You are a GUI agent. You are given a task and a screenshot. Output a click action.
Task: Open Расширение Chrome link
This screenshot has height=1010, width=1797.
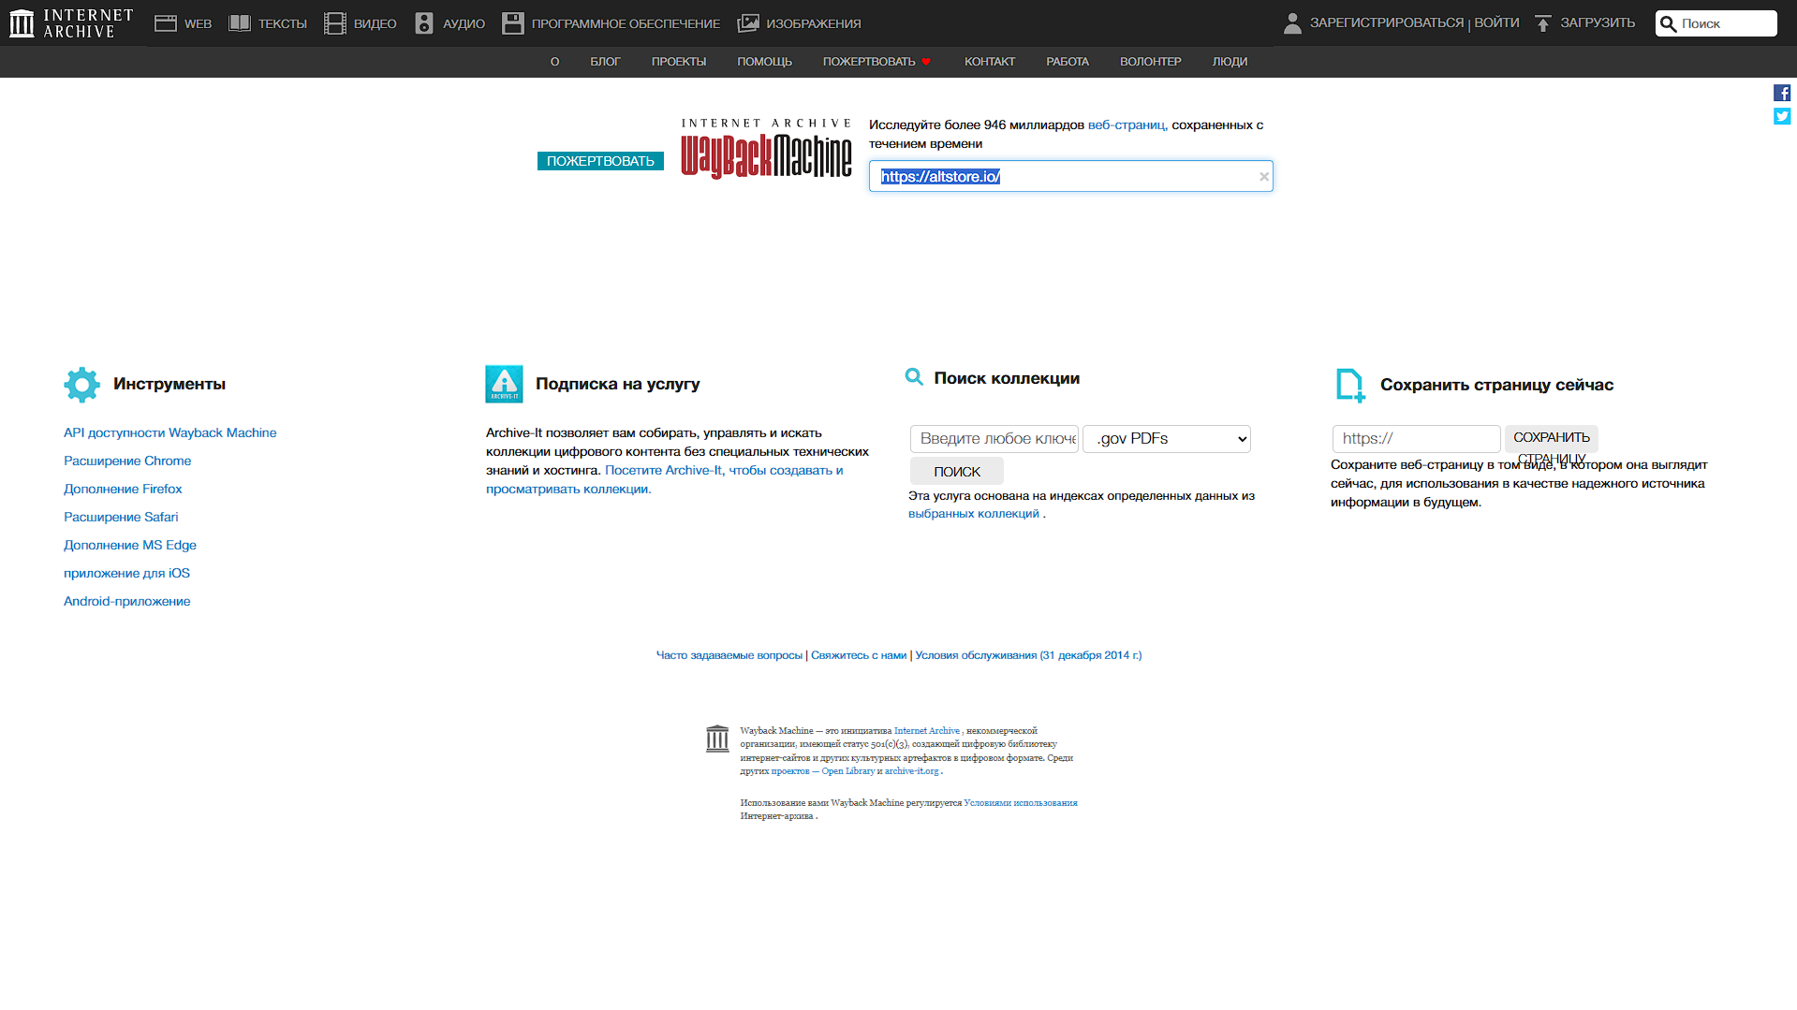click(x=127, y=461)
